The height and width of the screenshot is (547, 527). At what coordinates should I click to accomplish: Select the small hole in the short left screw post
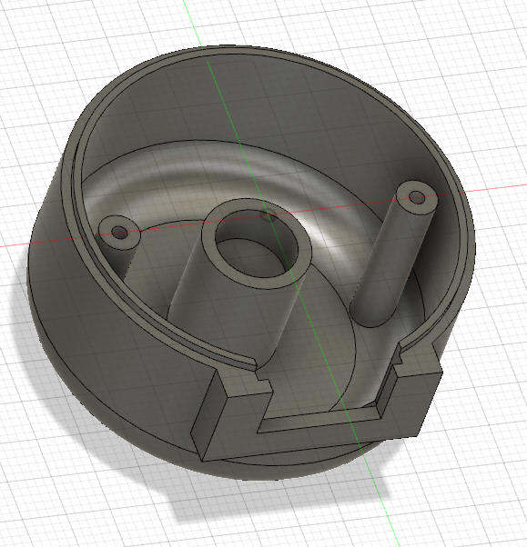[119, 233]
